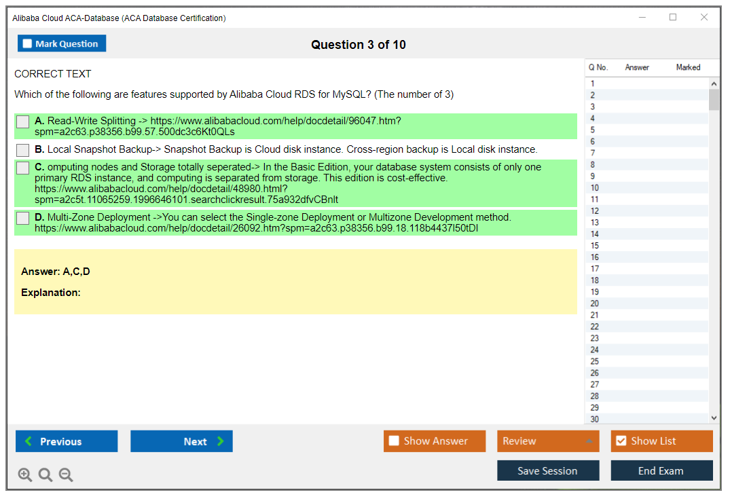Jump to question 10 in the list
730x499 pixels.
pyautogui.click(x=595, y=188)
